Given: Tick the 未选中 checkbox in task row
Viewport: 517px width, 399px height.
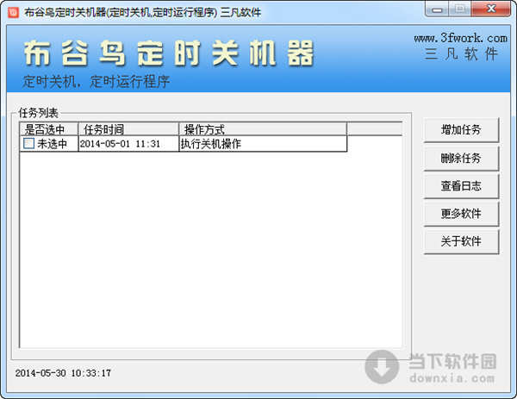Looking at the screenshot, I should click(x=28, y=143).
